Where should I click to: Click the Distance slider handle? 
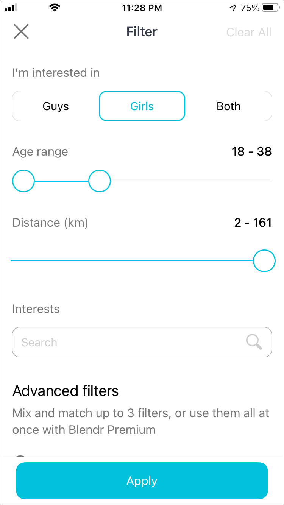[264, 261]
